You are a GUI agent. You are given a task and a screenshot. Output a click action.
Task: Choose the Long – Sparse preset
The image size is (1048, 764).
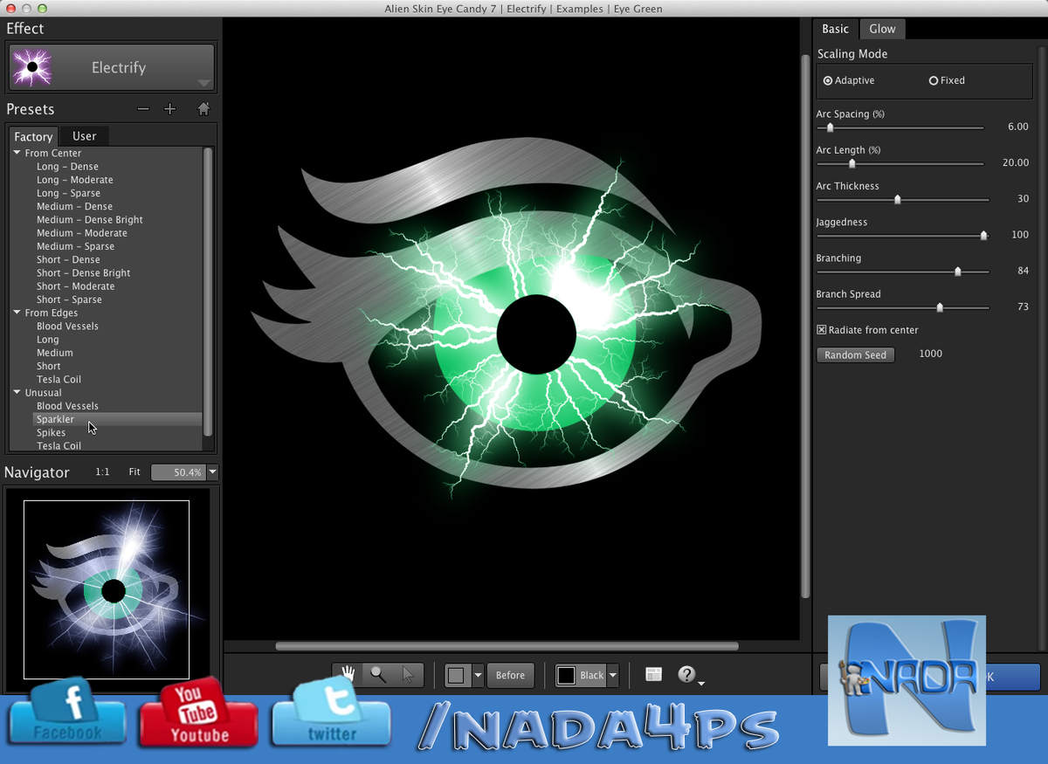click(x=68, y=193)
